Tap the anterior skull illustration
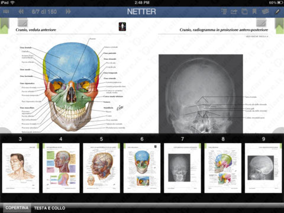This screenshot has height=213, width=284. tap(71, 87)
